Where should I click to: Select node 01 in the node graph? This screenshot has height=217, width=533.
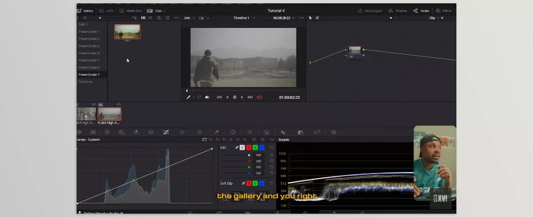(355, 52)
